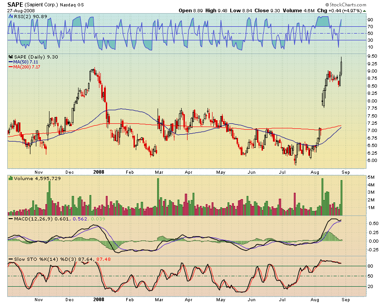Click the MACD(12,26,9) 0.601 label
Image resolution: width=386 pixels, height=303 pixels.
coord(41,219)
